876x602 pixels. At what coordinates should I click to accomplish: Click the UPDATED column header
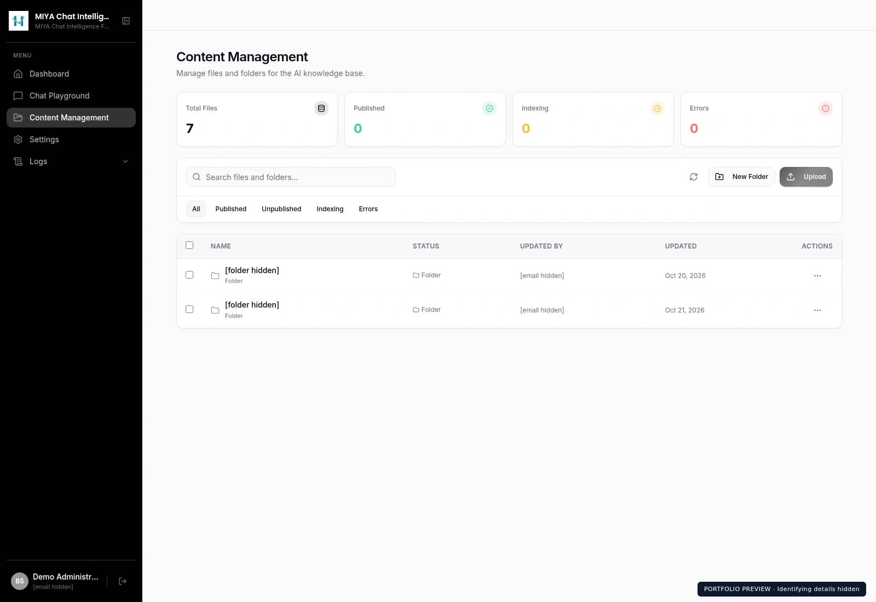(x=681, y=246)
